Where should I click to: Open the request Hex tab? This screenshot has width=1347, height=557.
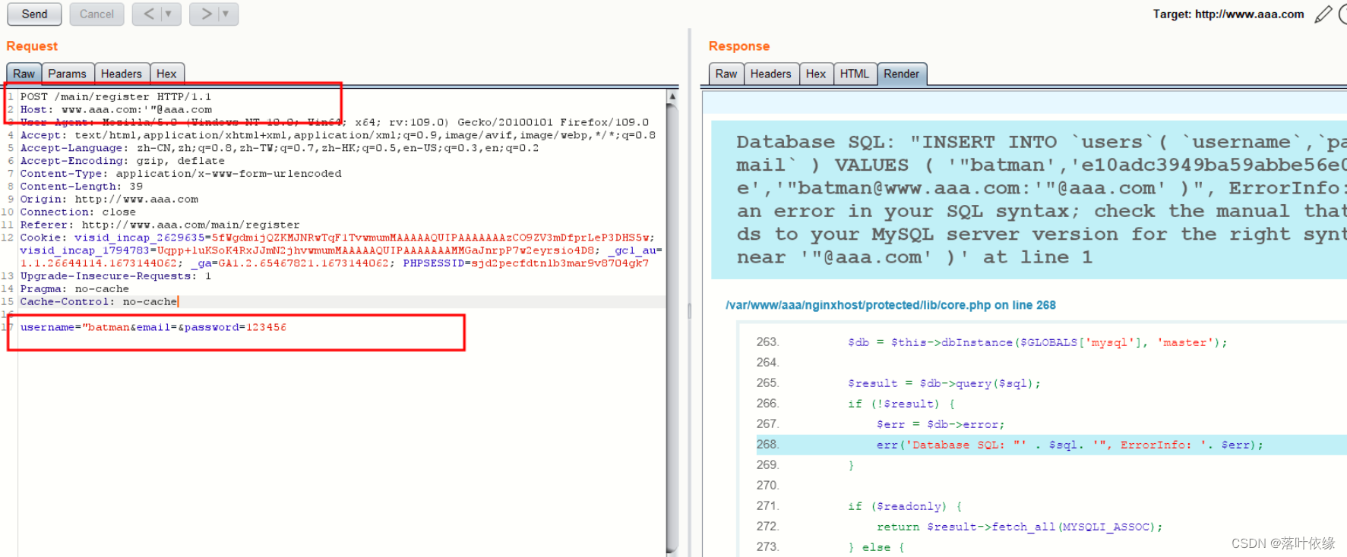point(166,74)
